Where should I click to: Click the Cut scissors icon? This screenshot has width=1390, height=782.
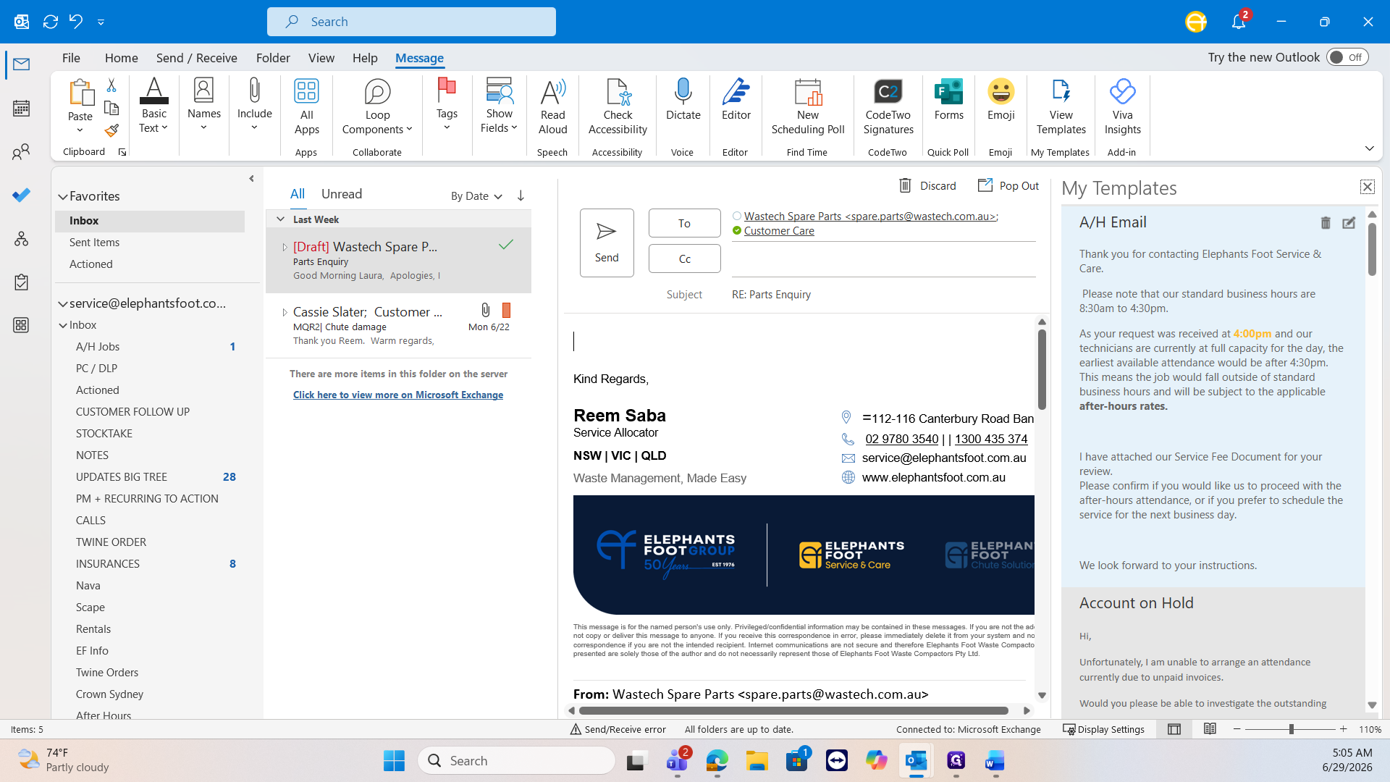[x=111, y=85]
